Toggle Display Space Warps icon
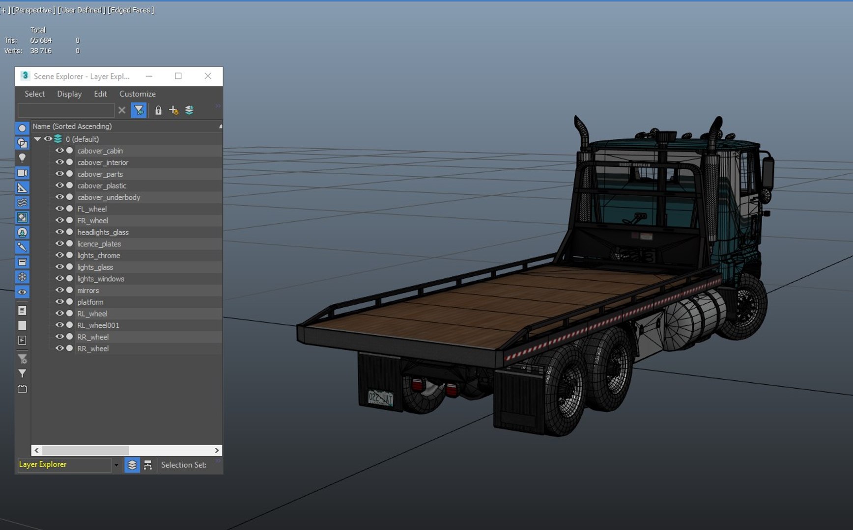The image size is (853, 530). [22, 202]
